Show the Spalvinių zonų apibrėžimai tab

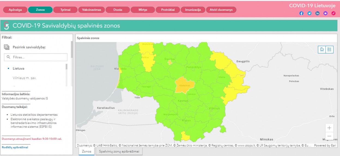[x=119, y=151]
